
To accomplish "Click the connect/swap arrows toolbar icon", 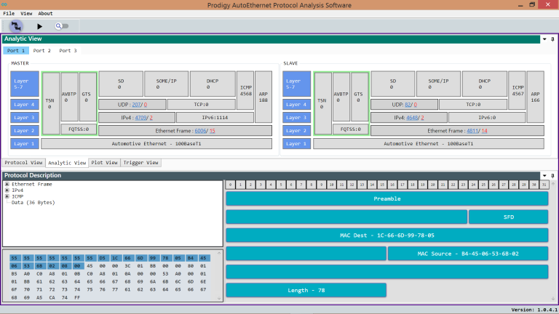I will click(x=16, y=26).
